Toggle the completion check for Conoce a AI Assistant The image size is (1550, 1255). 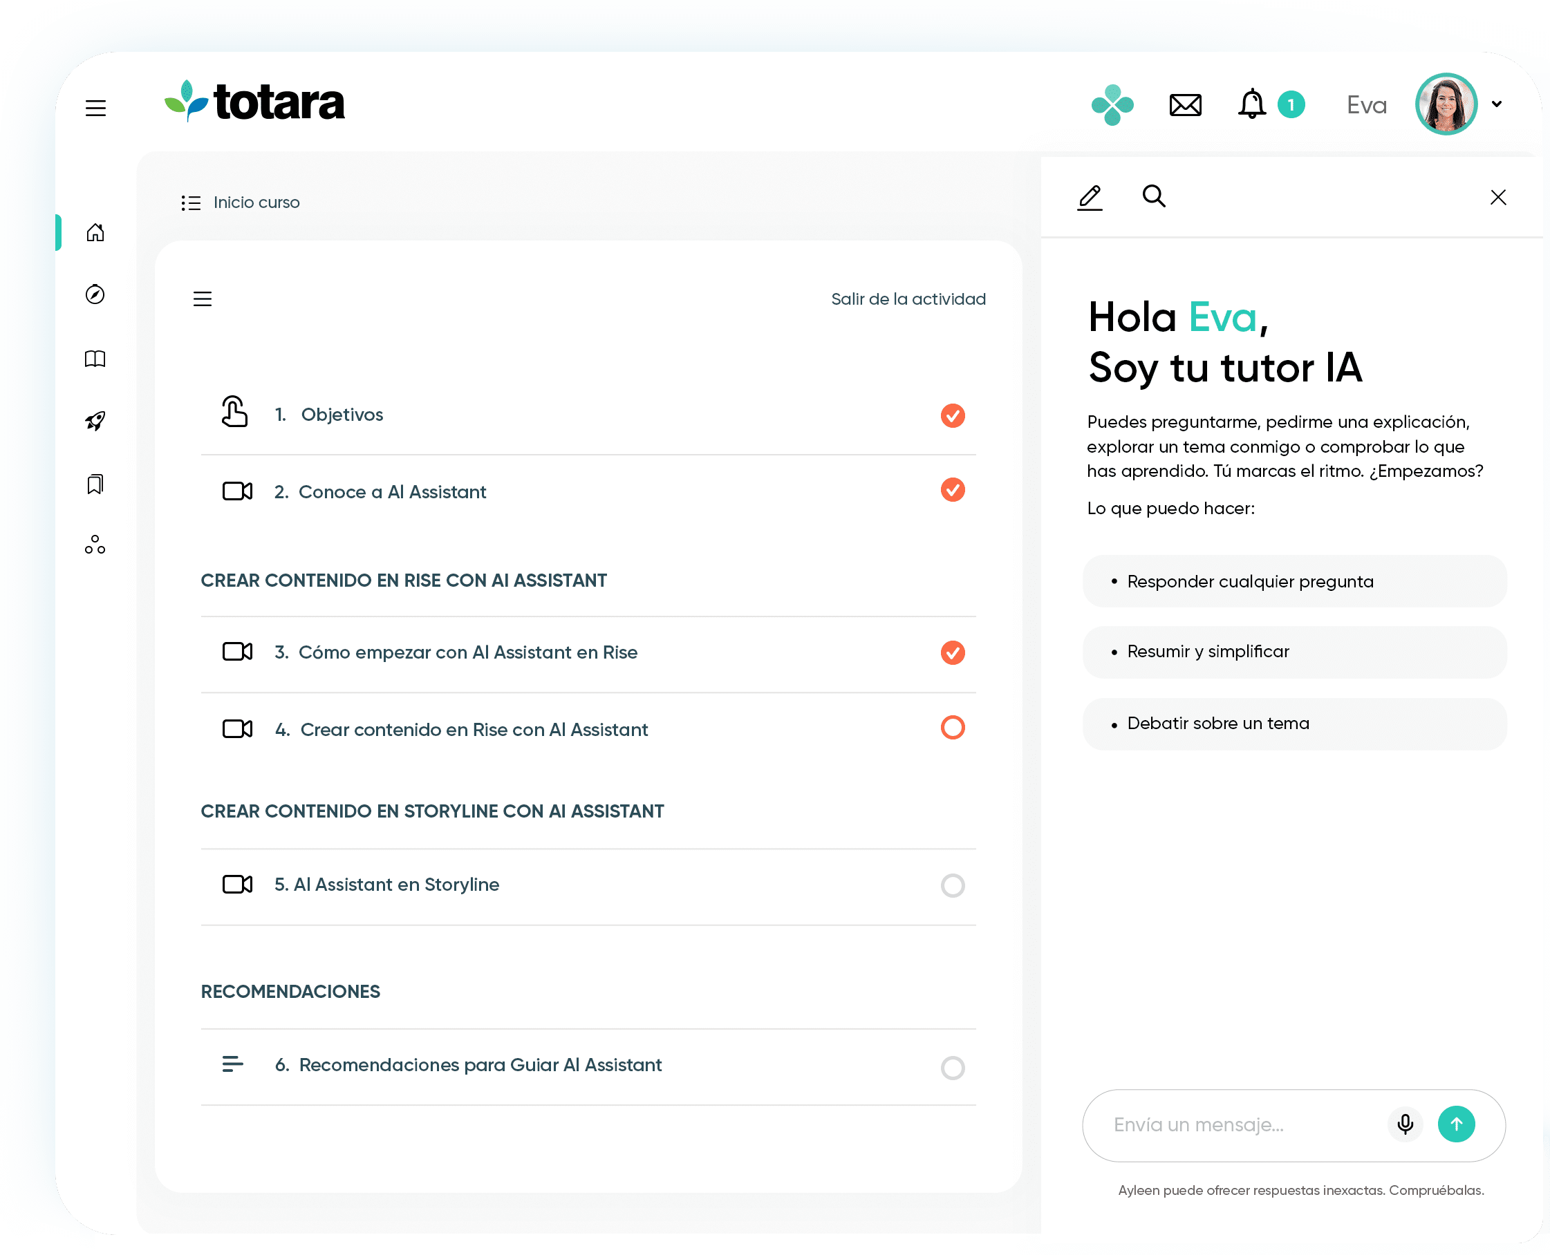click(x=953, y=489)
